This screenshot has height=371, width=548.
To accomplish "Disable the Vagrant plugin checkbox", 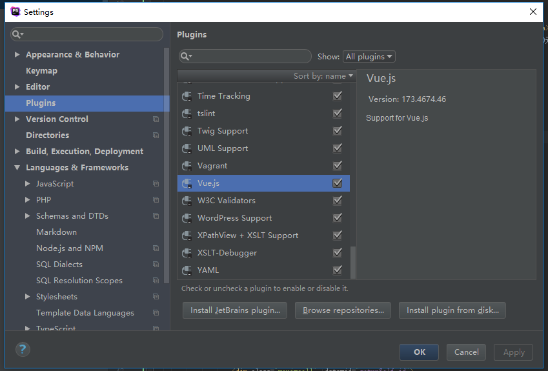I will tap(338, 166).
